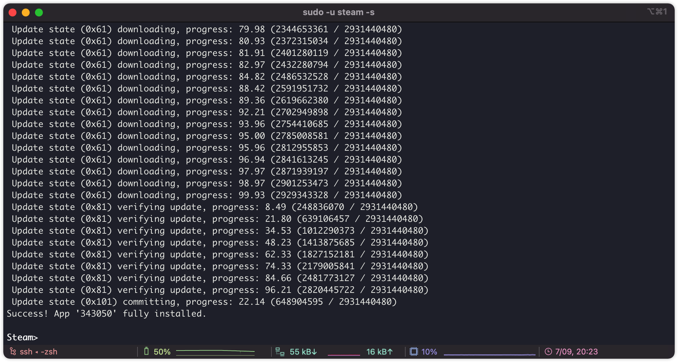This screenshot has width=678, height=362.
Task: Click the Steam> prompt line
Action: coord(22,337)
